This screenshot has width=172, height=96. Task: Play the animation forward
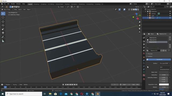pyautogui.click(x=72, y=85)
